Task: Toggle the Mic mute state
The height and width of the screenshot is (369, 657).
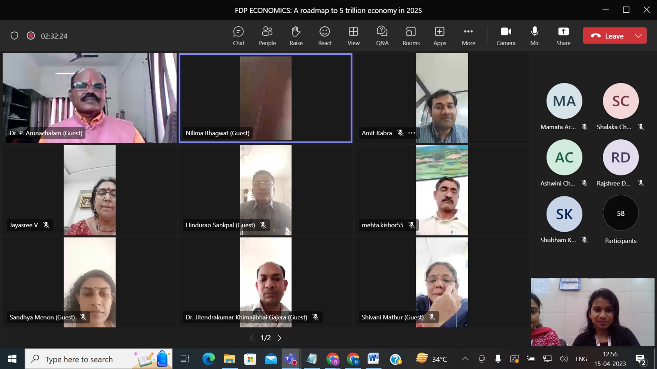Action: (x=535, y=36)
